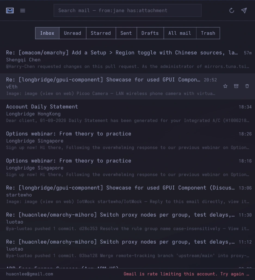
Task: Switch to the Inbox tab
Action: tap(47, 33)
